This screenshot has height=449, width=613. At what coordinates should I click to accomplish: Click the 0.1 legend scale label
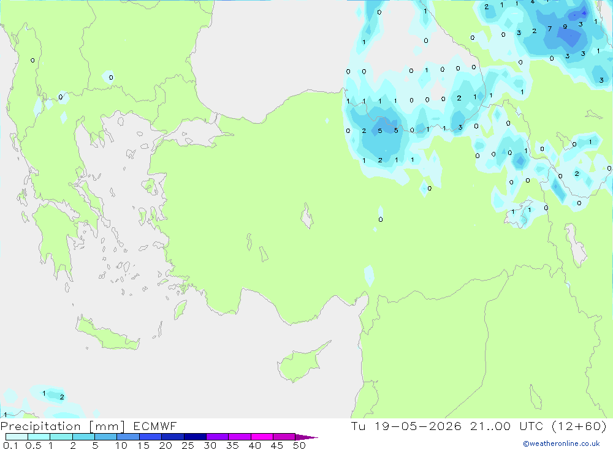pos(10,445)
